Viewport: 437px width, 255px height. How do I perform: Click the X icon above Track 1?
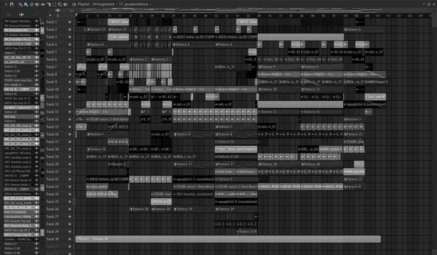58,16
